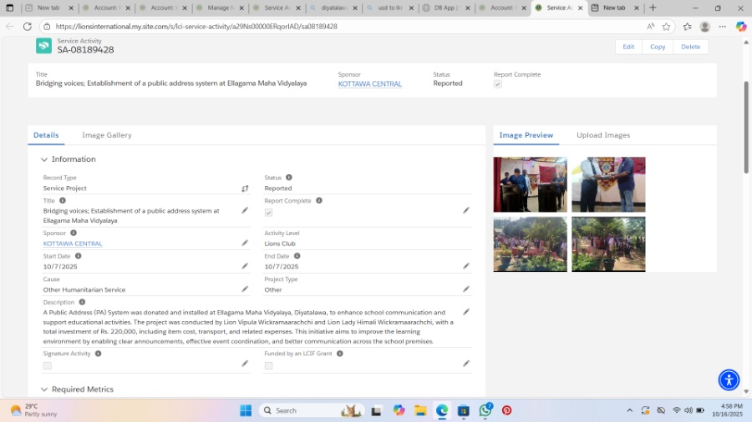
Task: Toggle the Signature Activity checkbox
Action: (48, 365)
